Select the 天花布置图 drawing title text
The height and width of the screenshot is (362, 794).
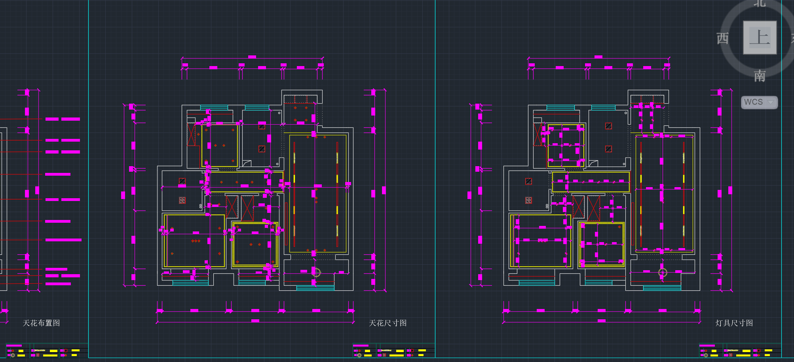(x=41, y=323)
